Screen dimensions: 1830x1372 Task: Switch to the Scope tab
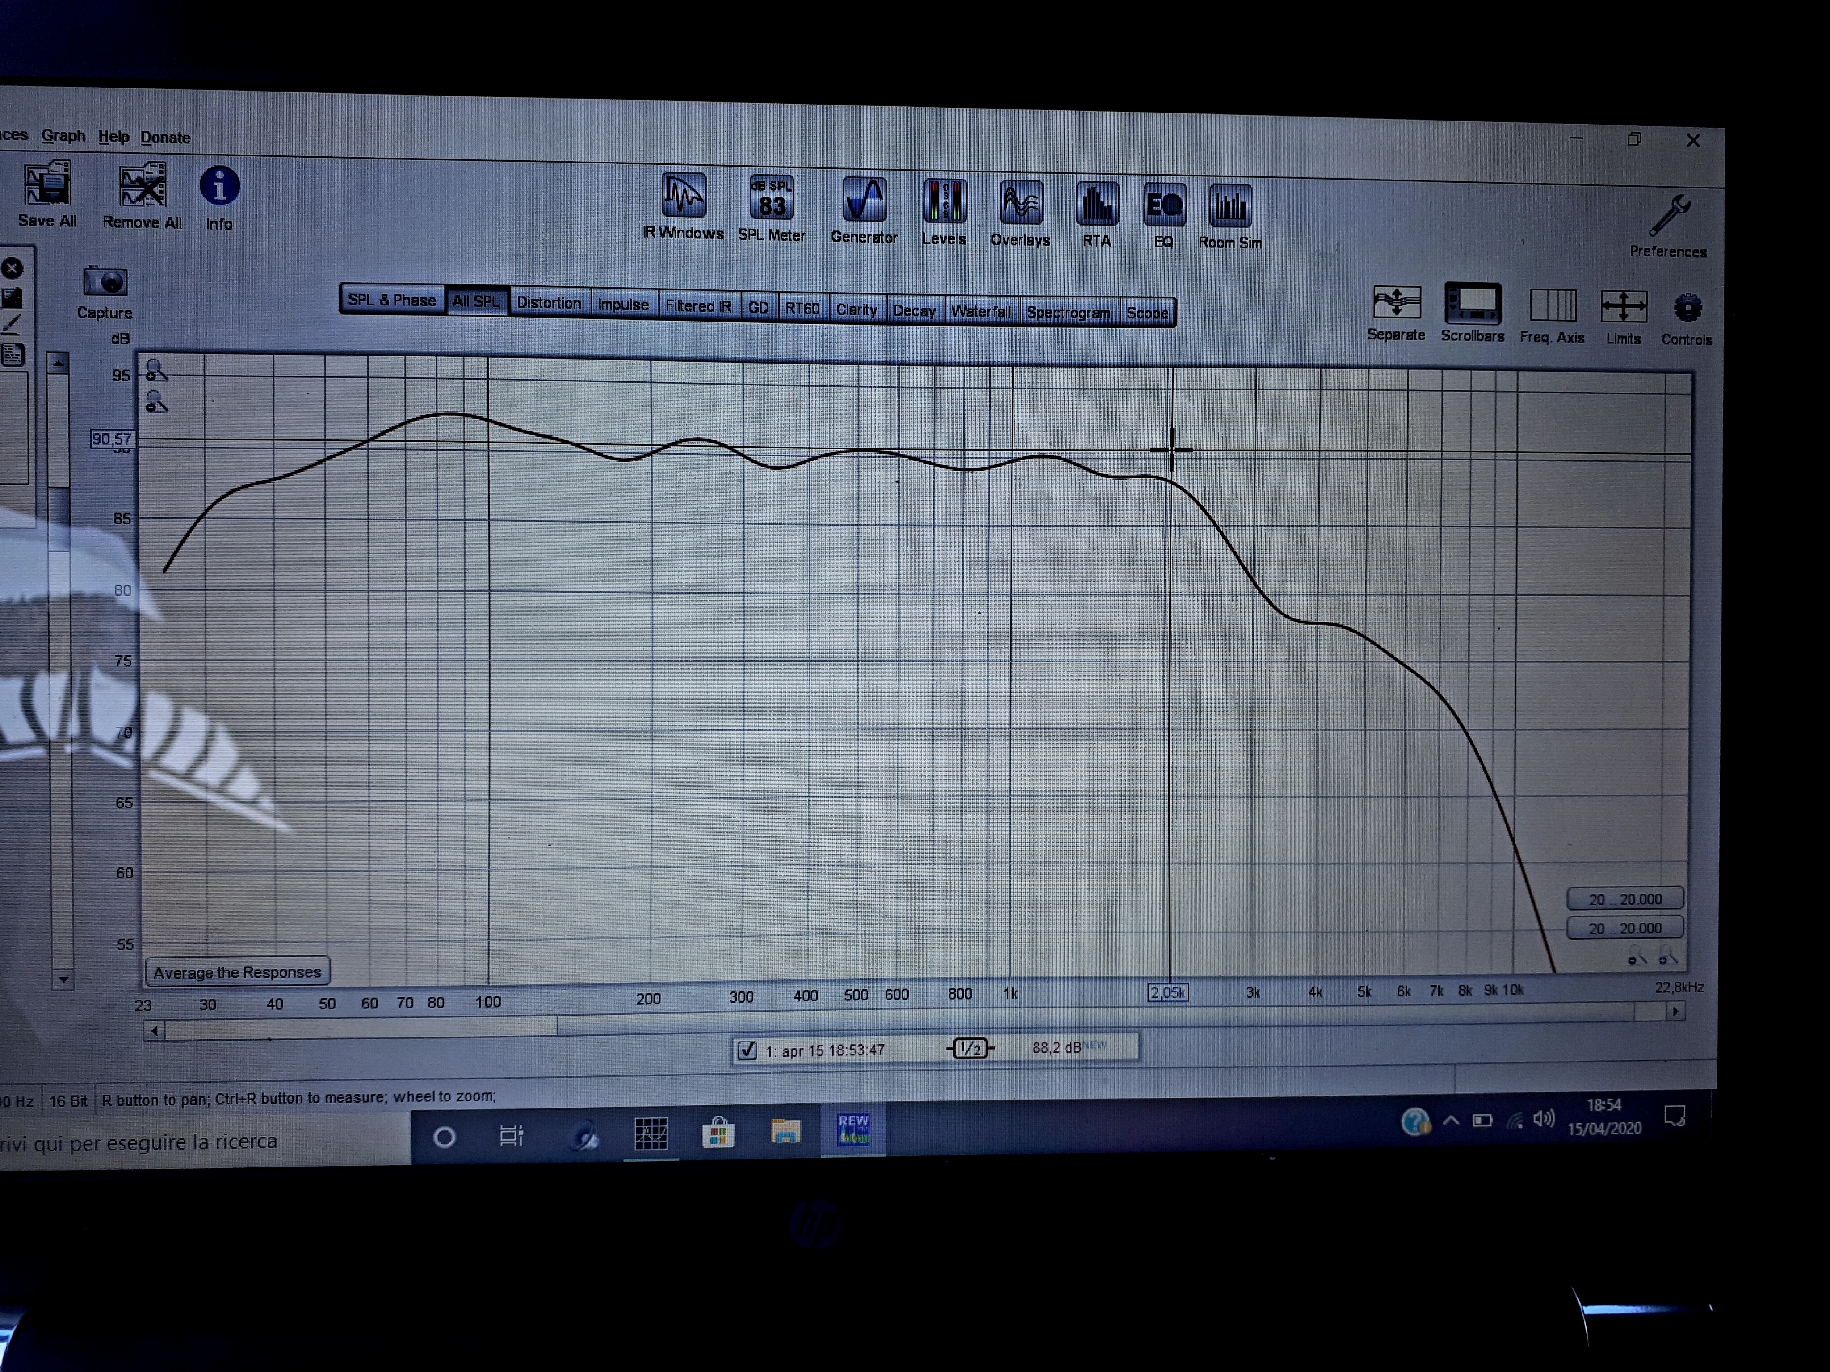1146,314
